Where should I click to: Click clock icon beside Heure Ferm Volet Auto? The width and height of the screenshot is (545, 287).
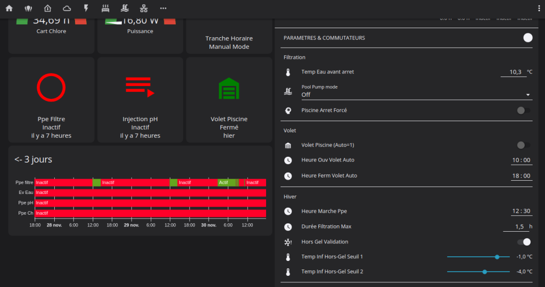(288, 176)
